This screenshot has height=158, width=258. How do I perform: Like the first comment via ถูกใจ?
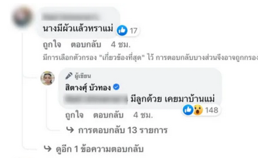click(x=52, y=45)
